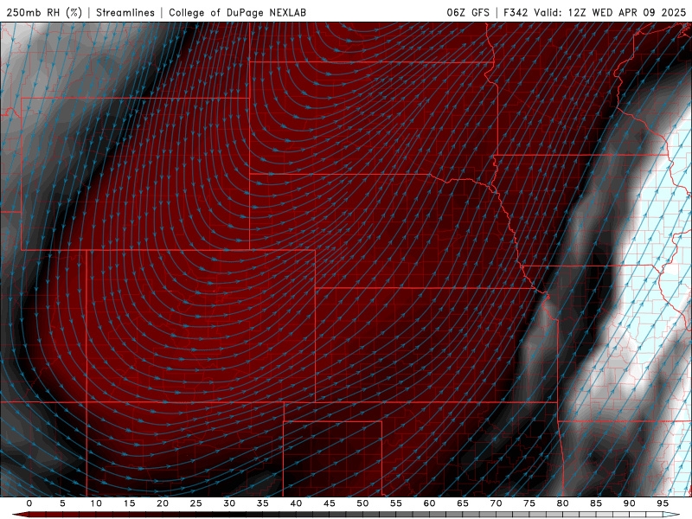
Task: Click the colorbar label "30"
Action: pyautogui.click(x=229, y=503)
